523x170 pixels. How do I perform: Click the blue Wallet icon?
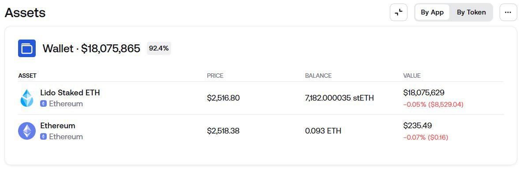27,48
